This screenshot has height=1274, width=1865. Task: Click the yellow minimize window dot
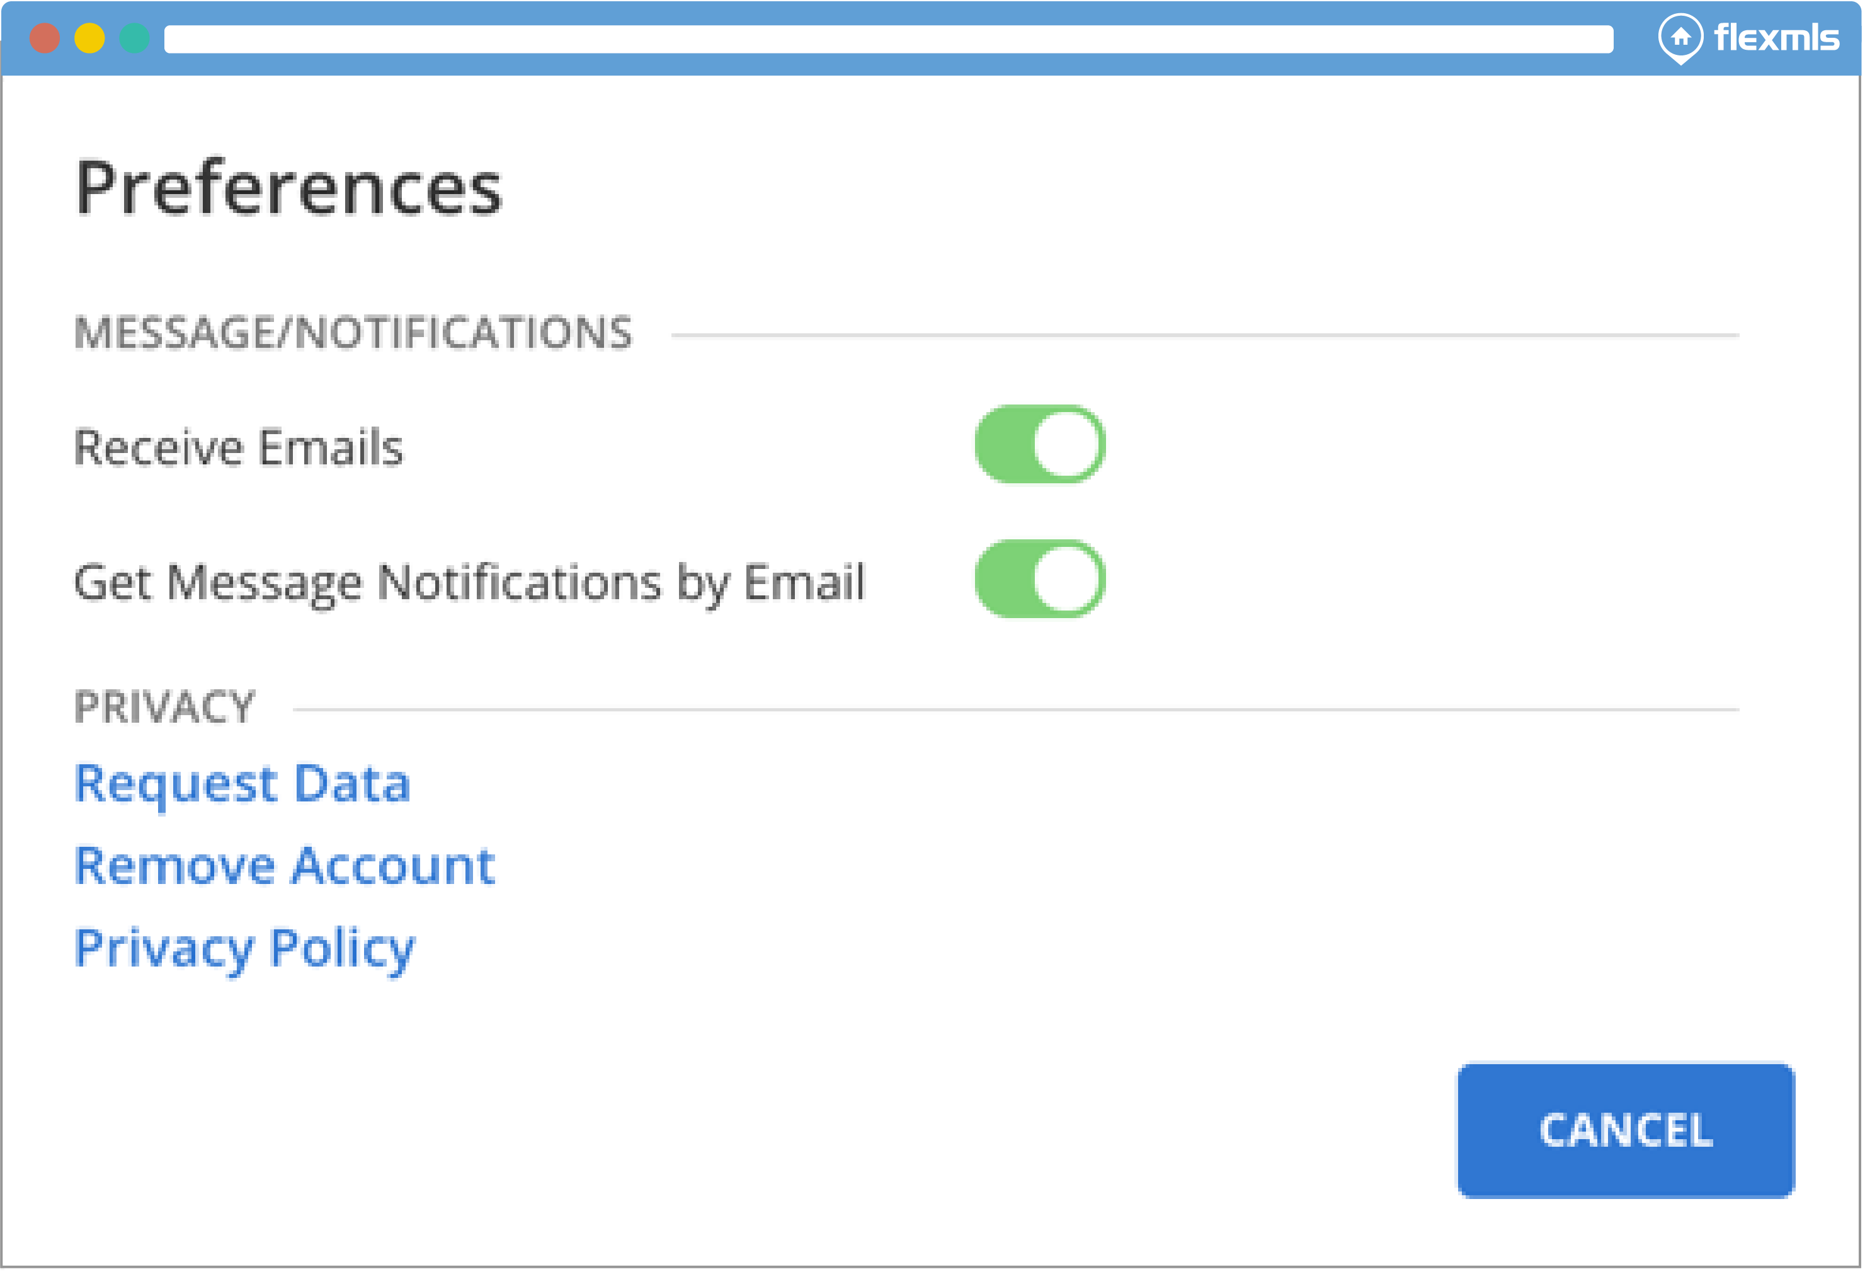(x=89, y=38)
